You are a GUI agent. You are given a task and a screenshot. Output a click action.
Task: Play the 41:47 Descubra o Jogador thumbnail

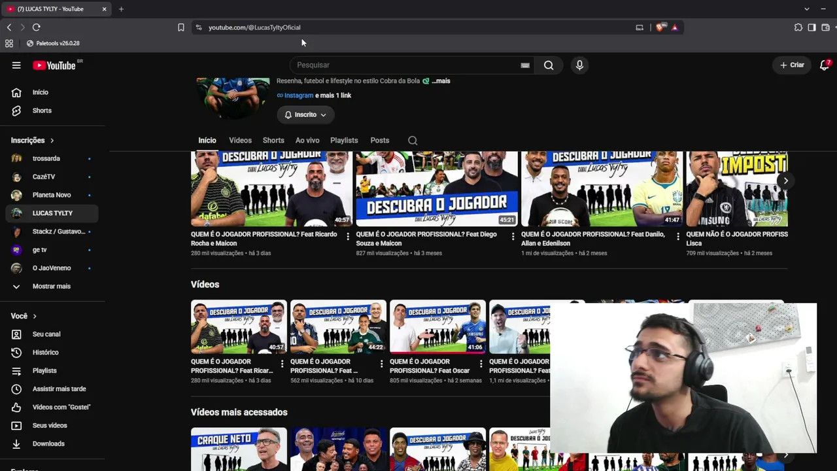click(602, 189)
